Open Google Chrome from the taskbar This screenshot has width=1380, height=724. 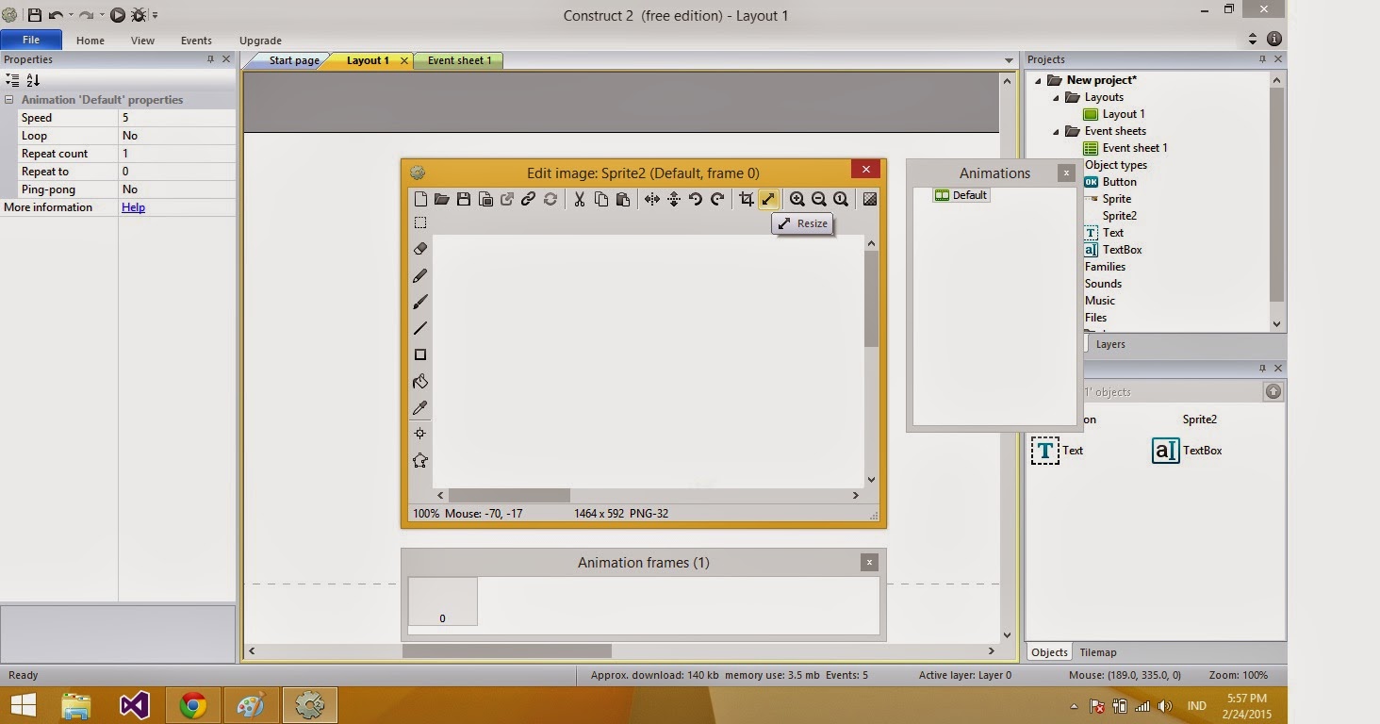coord(193,705)
